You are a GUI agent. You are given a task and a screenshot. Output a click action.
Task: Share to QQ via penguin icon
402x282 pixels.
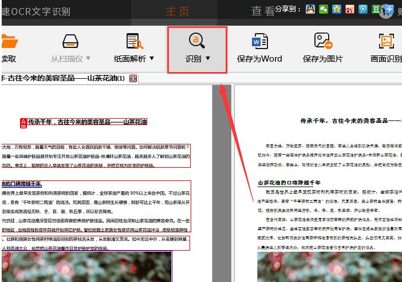(x=310, y=9)
